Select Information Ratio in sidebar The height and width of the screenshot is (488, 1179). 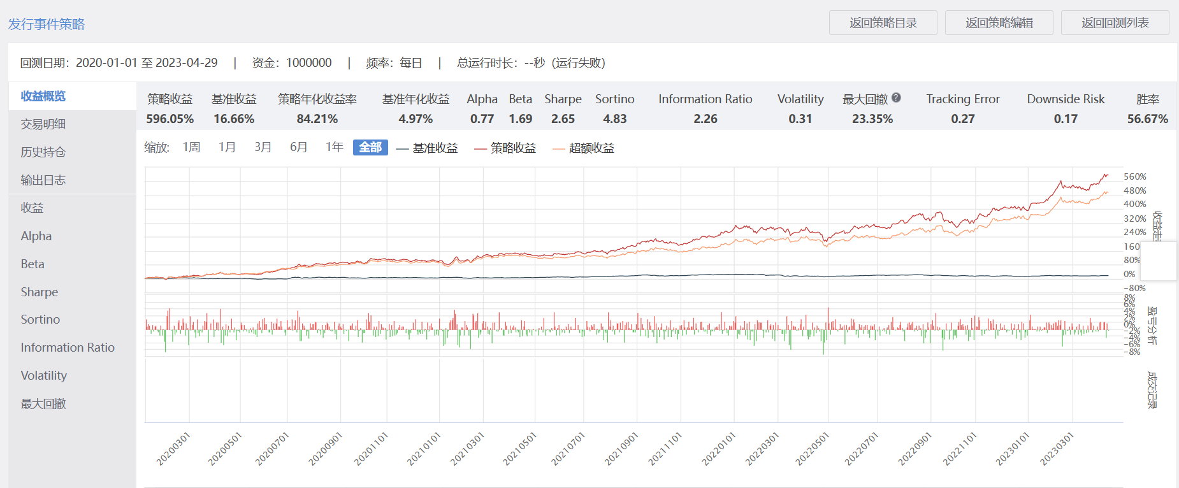coord(68,348)
